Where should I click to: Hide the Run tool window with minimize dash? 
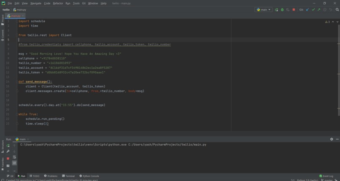(337, 139)
